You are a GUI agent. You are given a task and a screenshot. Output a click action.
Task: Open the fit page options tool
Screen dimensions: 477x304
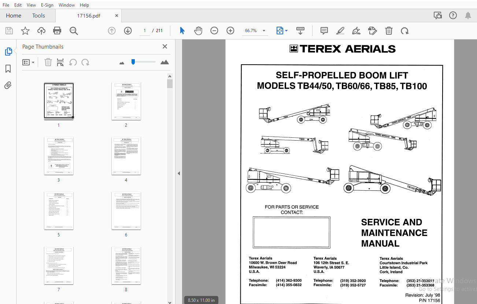click(x=280, y=31)
